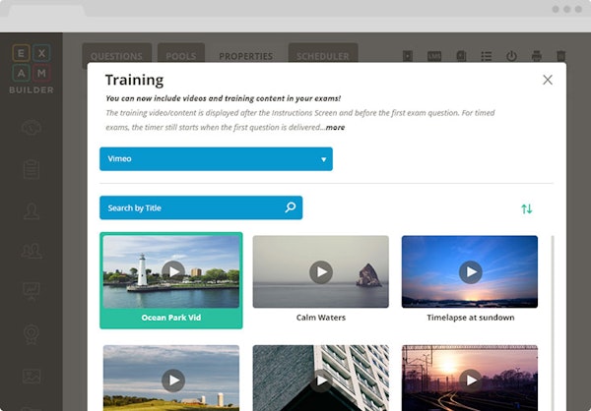591x411 pixels.
Task: Choose the Timelapse at sundown video
Action: [x=470, y=272]
